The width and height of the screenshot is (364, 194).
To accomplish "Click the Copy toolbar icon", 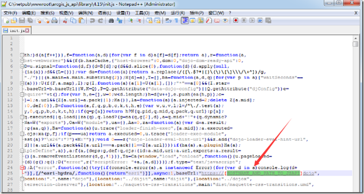I will (x=73, y=20).
